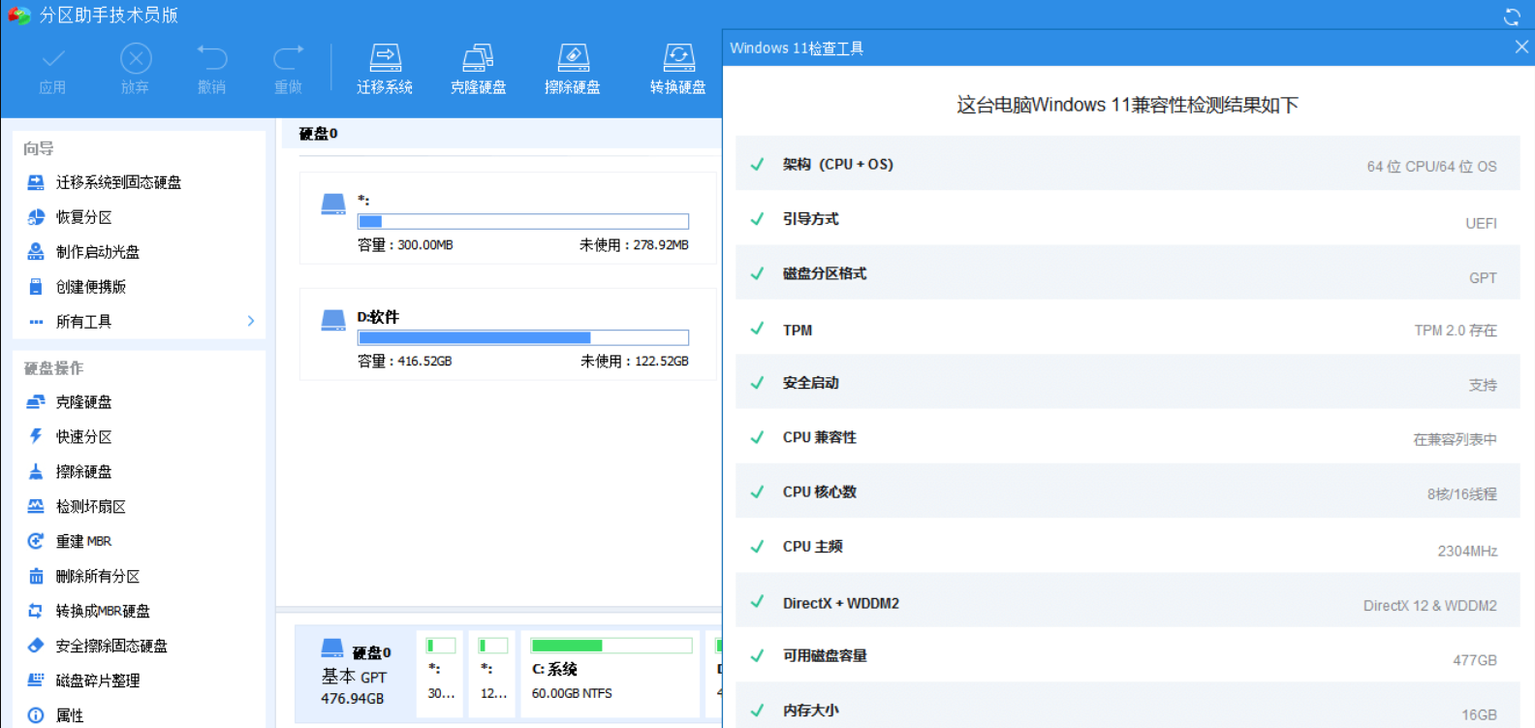This screenshot has width=1535, height=728.
Task: Click the 60.00GB NTFS label
Action: tap(572, 693)
